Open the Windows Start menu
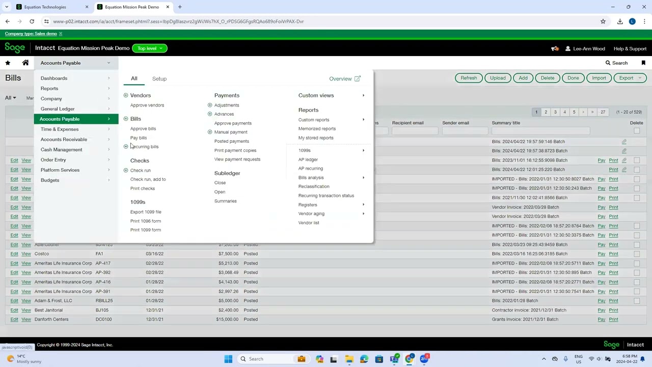 point(228,359)
